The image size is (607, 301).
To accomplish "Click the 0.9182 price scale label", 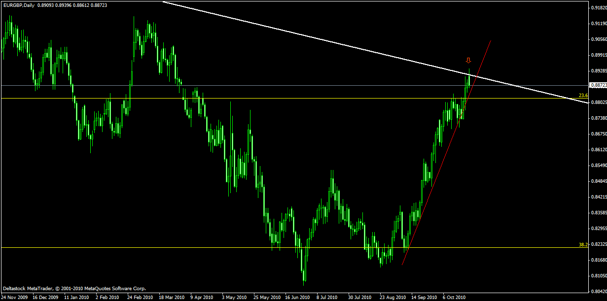I will click(x=599, y=8).
